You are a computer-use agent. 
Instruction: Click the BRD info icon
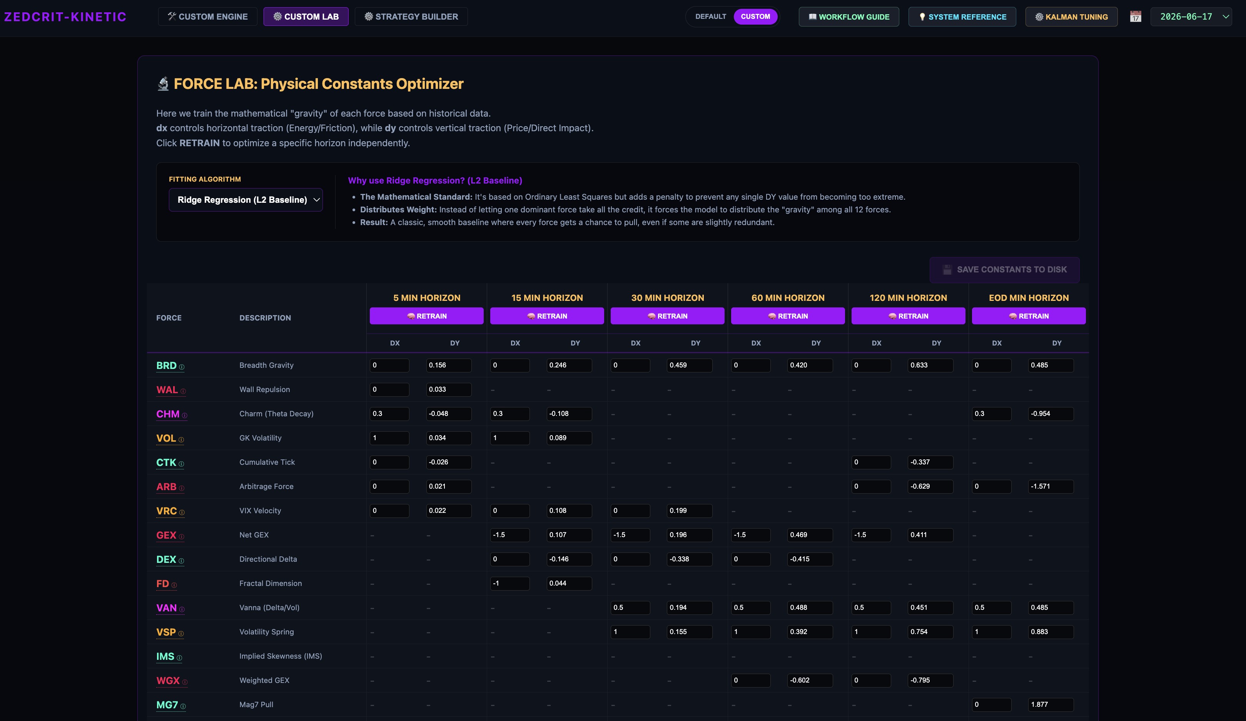[x=182, y=367]
